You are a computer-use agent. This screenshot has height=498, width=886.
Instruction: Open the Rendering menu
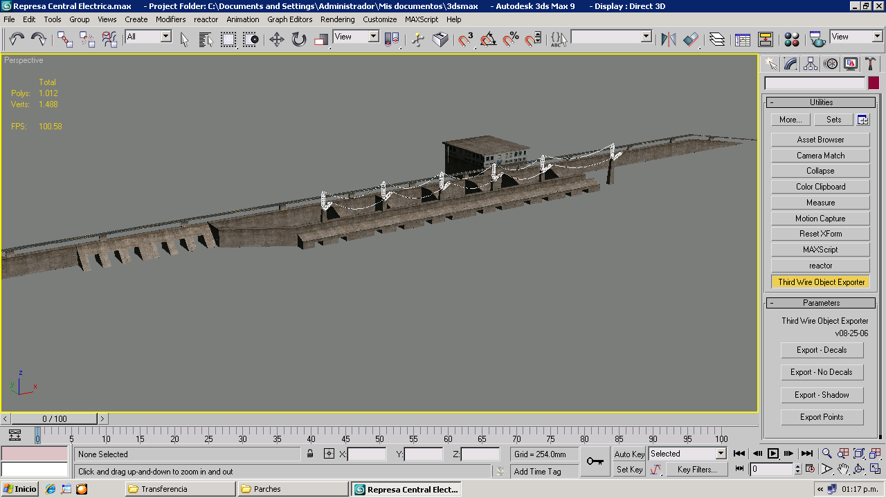(337, 19)
